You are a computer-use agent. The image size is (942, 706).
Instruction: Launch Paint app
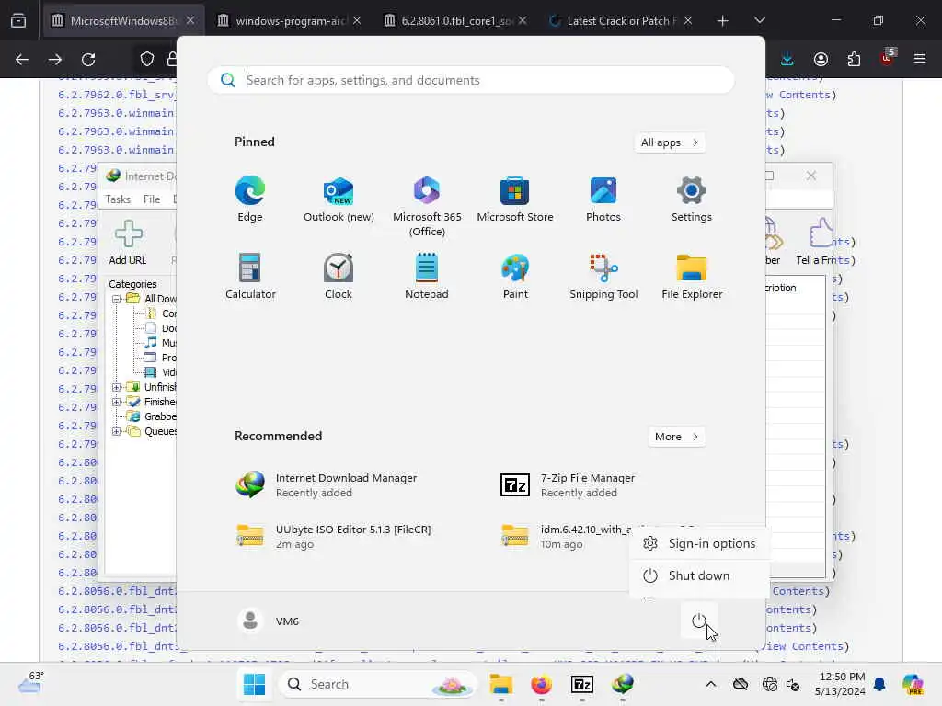click(x=515, y=277)
